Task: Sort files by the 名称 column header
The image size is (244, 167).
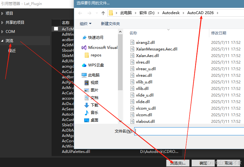Action: (133, 33)
